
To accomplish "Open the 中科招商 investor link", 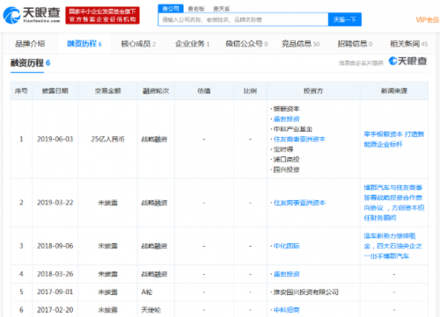I will (286, 310).
